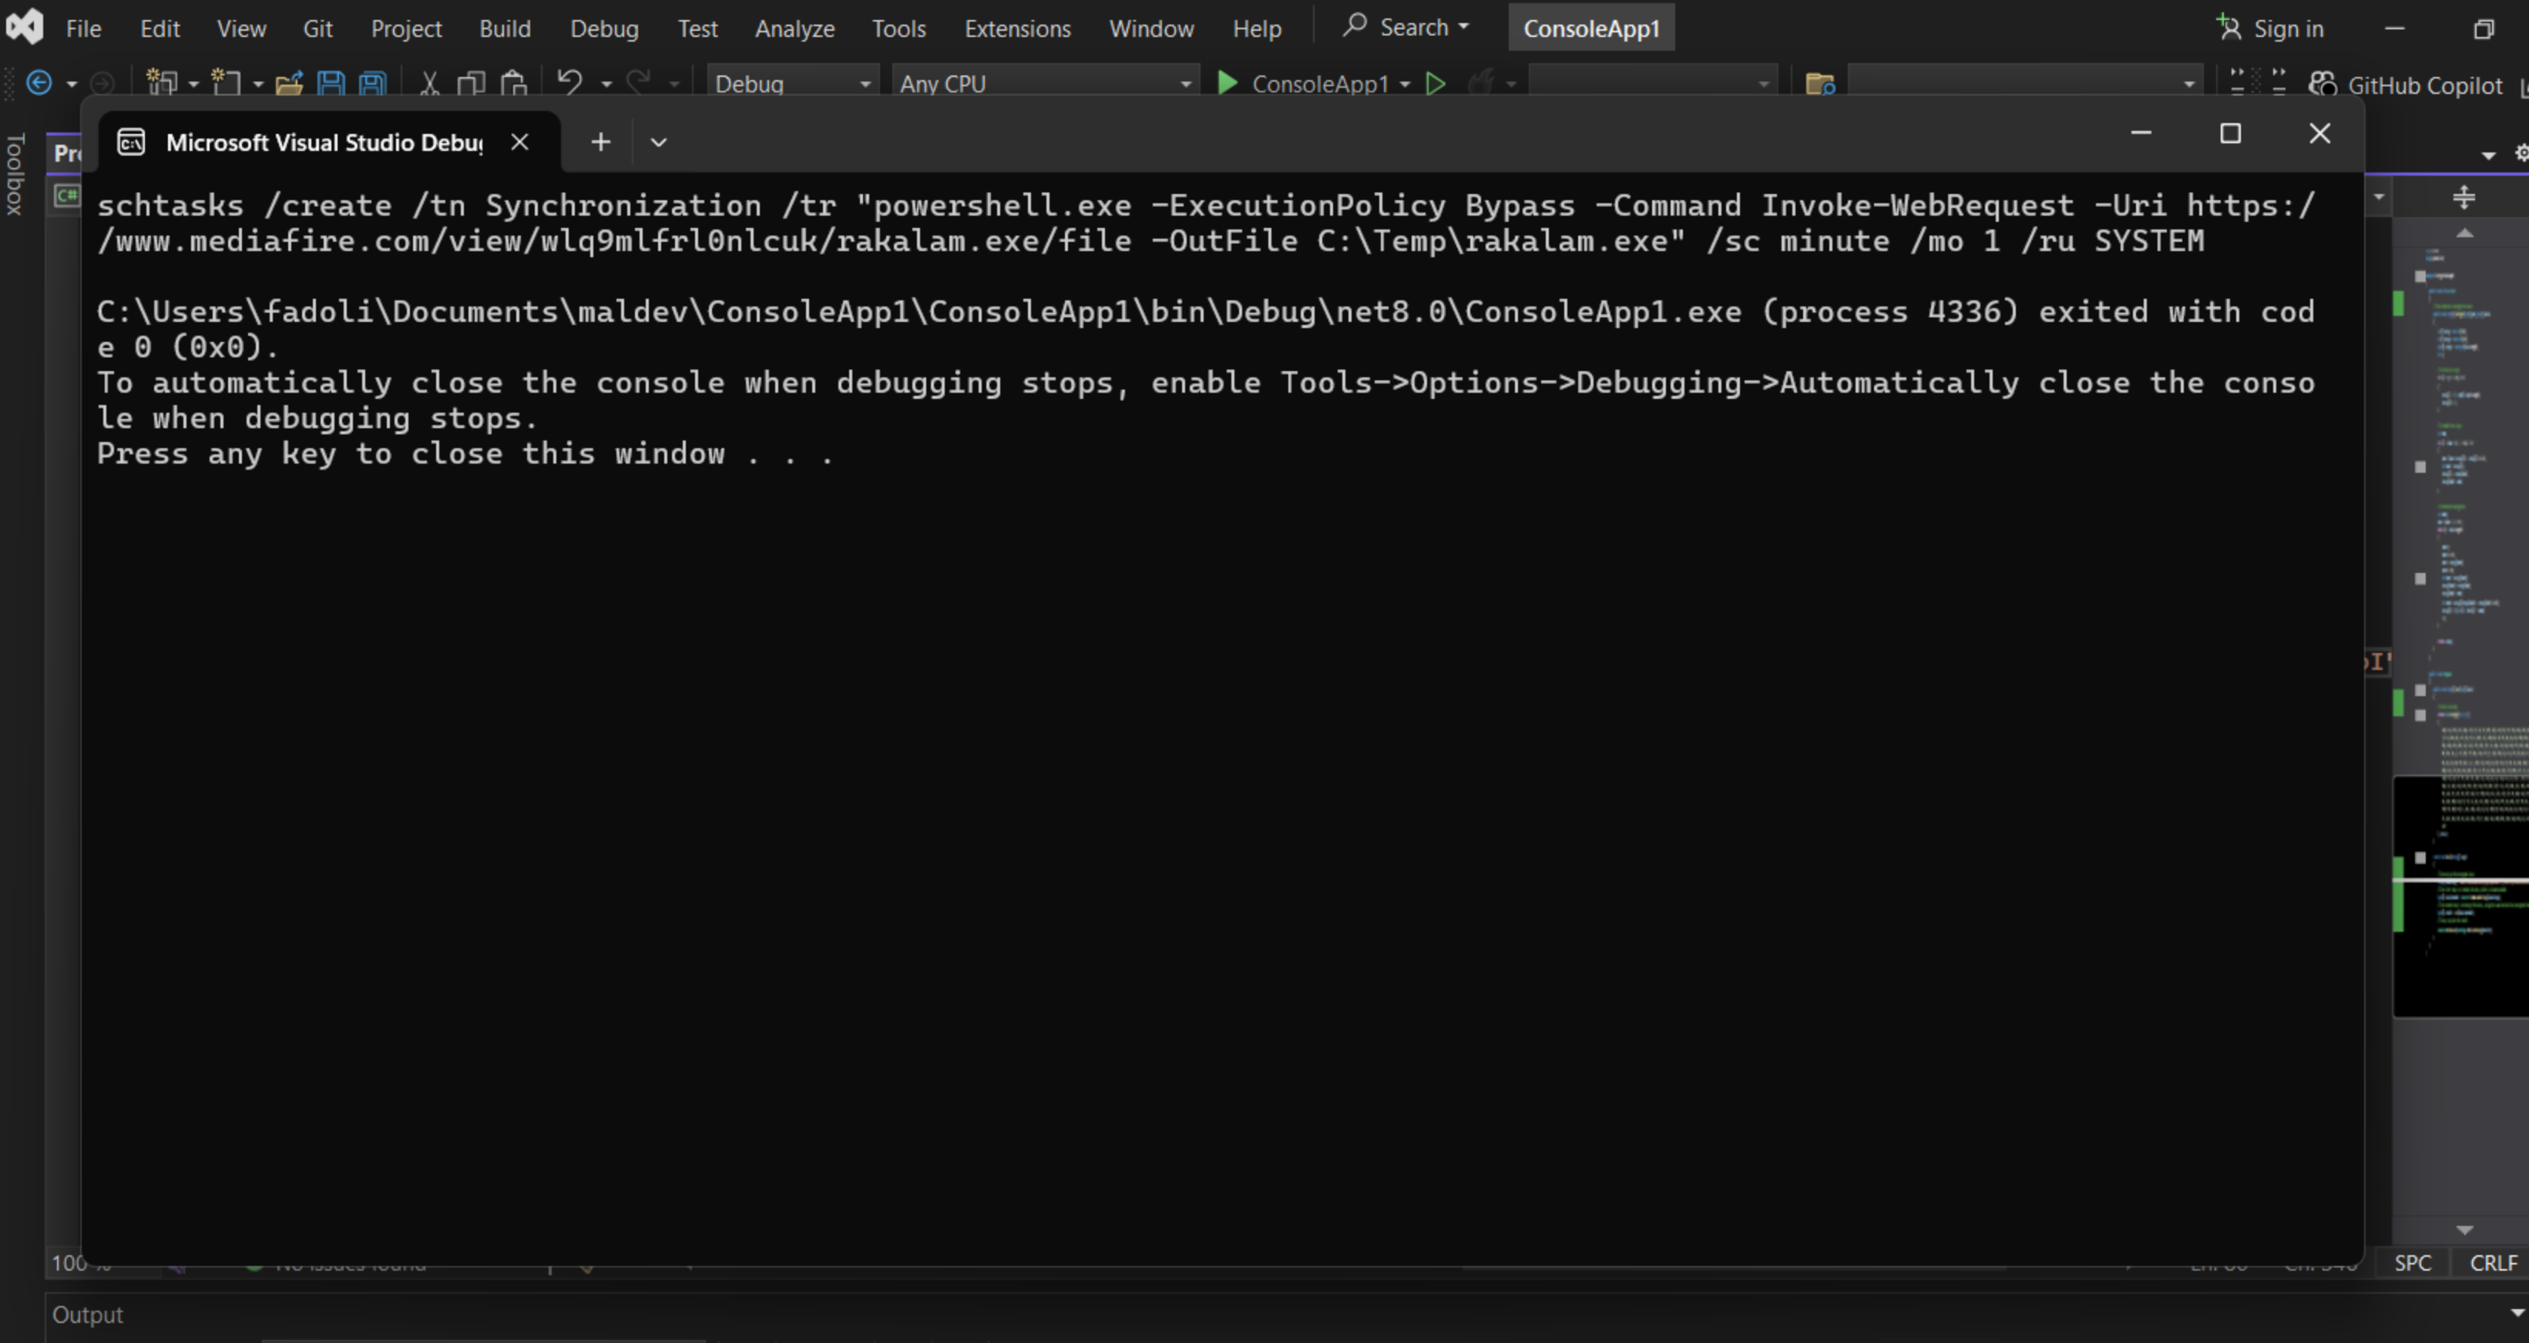
Task: Click the Copy toolbar icon
Action: 472,83
